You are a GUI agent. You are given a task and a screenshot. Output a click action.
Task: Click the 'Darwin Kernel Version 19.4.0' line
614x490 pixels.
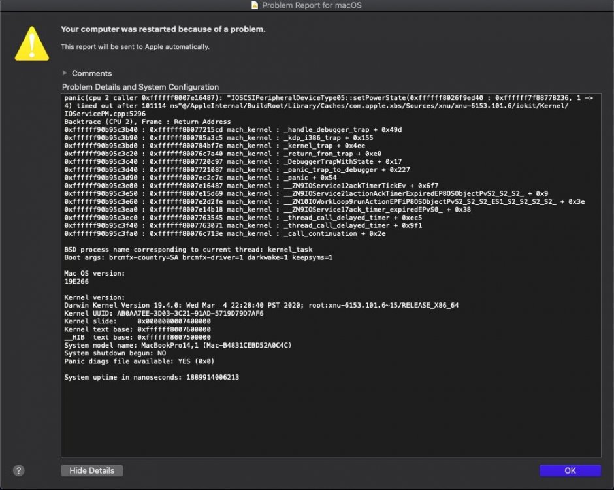(261, 305)
